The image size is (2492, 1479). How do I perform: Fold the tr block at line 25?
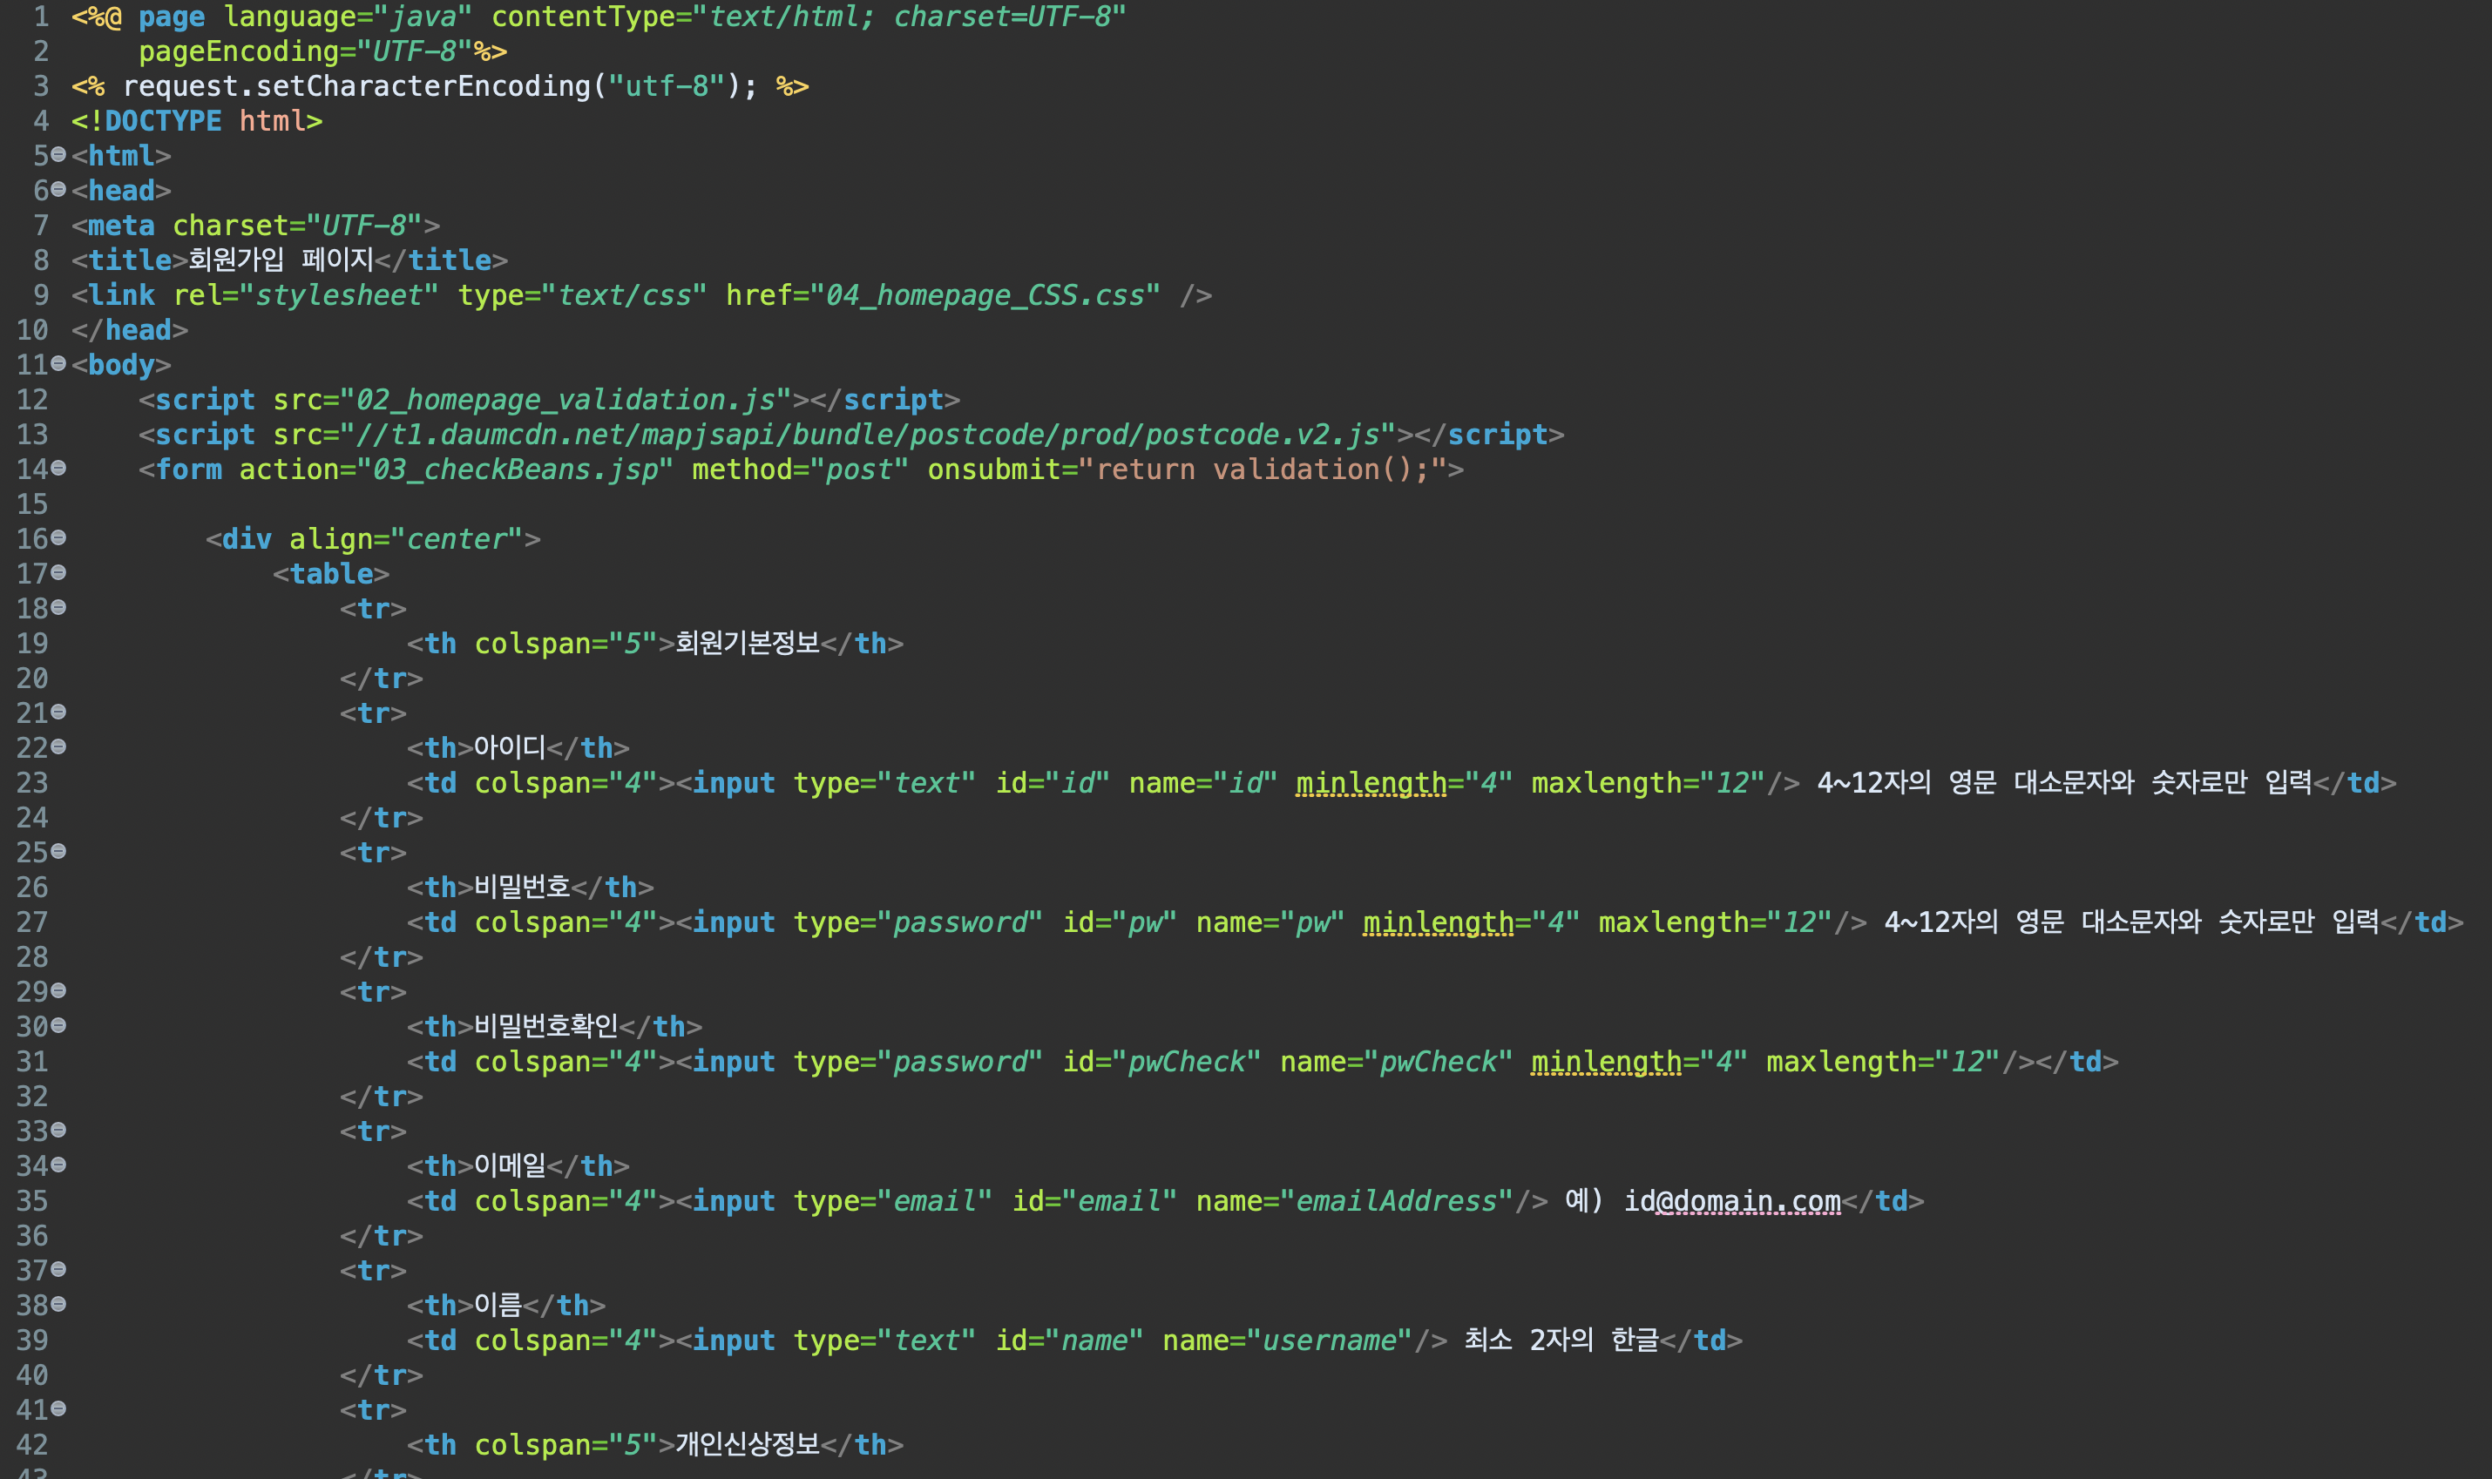tap(58, 851)
